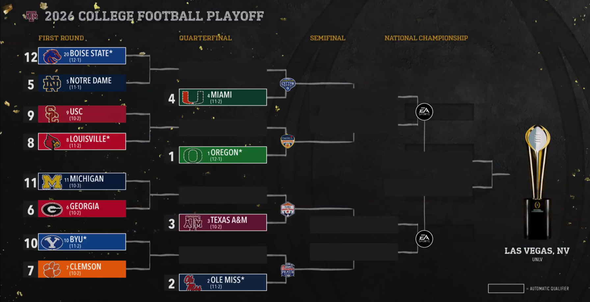Select the Louisville Cardinals logo
Screen dimensions: 590x302
tap(52, 142)
